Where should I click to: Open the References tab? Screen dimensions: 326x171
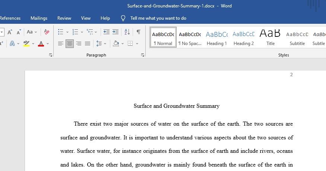[x=10, y=18]
